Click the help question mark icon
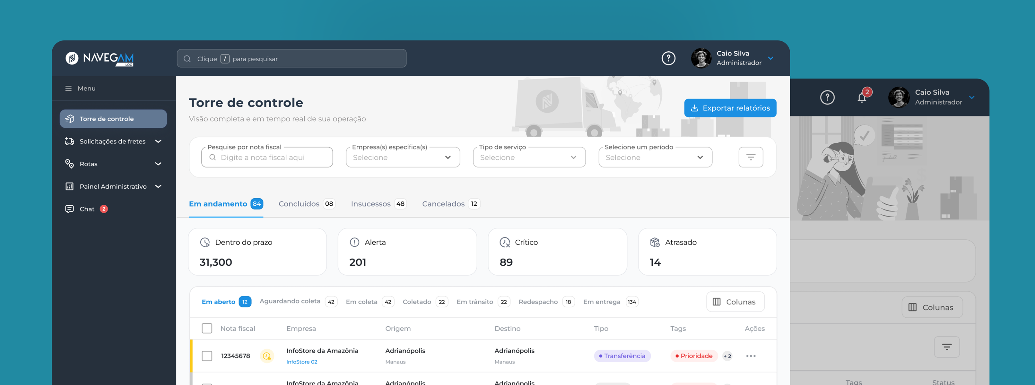Image resolution: width=1035 pixels, height=385 pixels. (668, 58)
